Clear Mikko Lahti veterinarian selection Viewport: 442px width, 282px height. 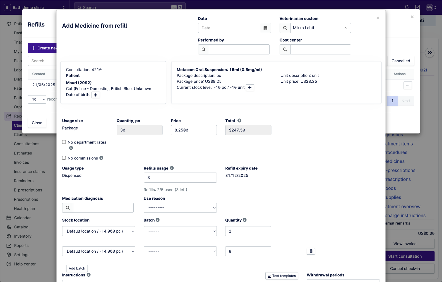pos(345,28)
